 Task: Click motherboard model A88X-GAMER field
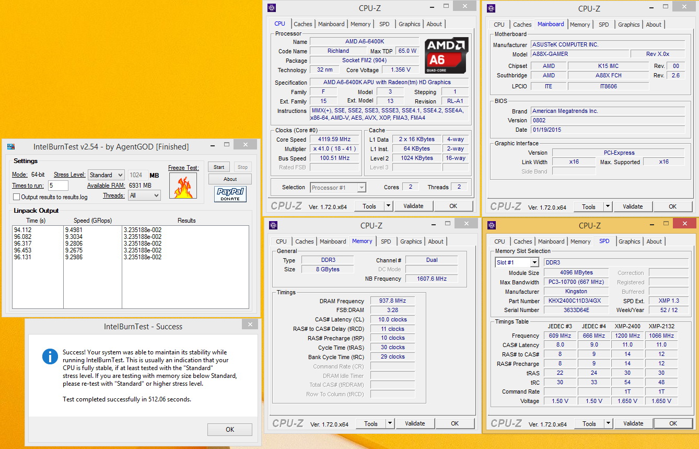tap(580, 54)
